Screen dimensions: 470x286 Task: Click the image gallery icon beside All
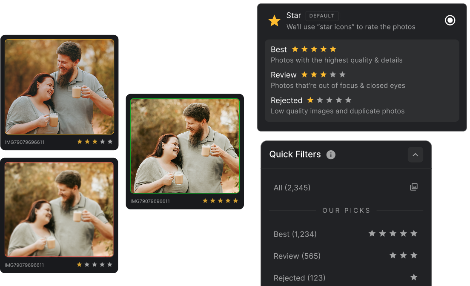[413, 187]
